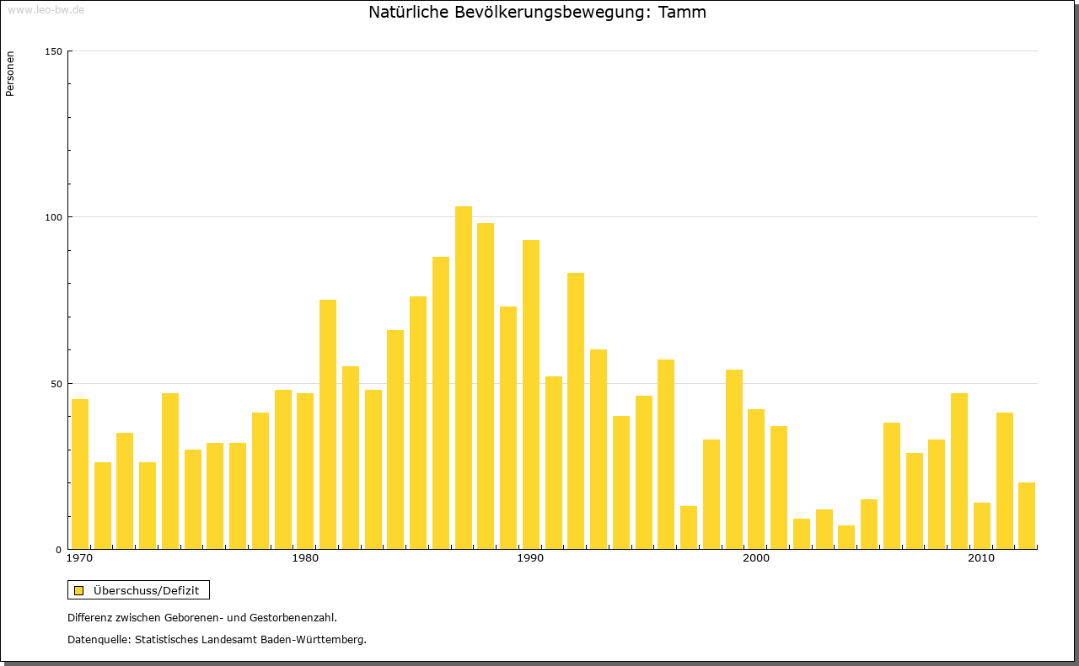Screen dimensions: 1079x666
Task: Click the last bar for 2012
Action: (x=1027, y=515)
